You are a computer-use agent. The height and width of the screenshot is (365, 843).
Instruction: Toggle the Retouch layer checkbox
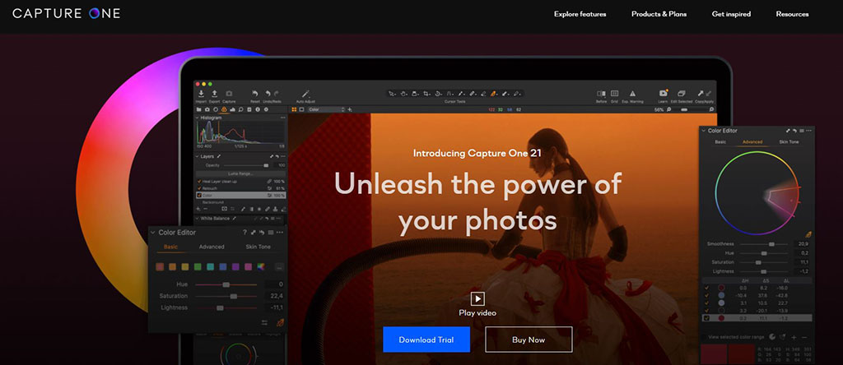coord(199,188)
